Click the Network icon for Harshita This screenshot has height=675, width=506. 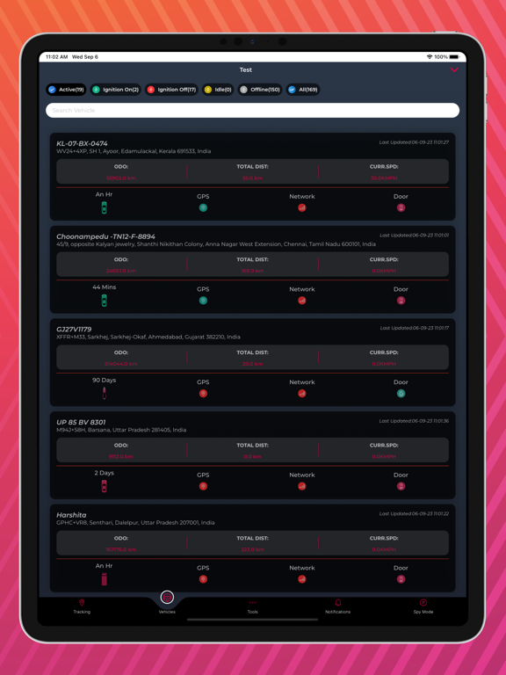302,579
